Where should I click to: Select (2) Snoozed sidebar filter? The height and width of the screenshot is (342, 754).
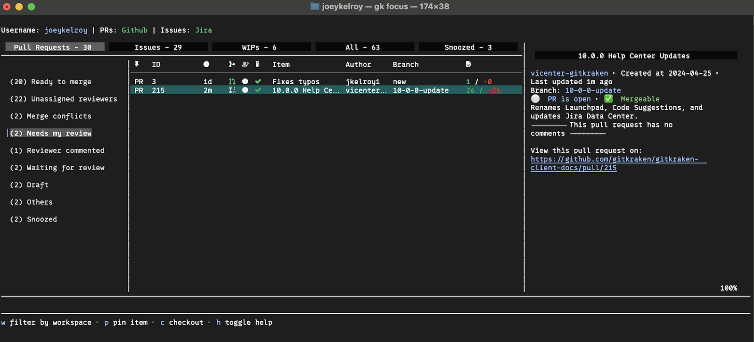(33, 219)
